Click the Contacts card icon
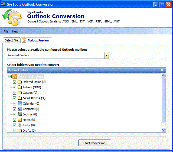Screen dimensions: 173x152 tap(20, 109)
